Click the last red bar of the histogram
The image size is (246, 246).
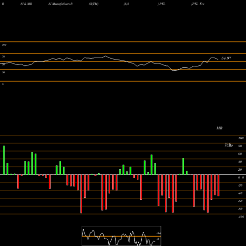[x=218, y=185]
